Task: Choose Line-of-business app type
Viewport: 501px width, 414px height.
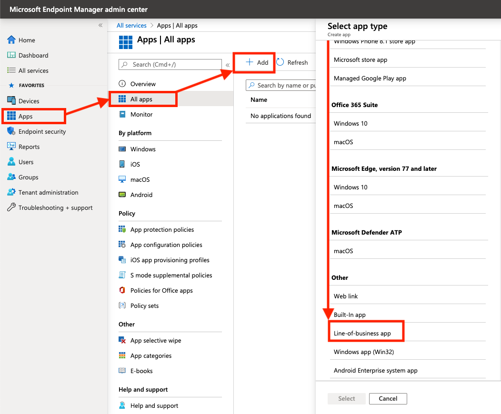Action: tap(362, 333)
